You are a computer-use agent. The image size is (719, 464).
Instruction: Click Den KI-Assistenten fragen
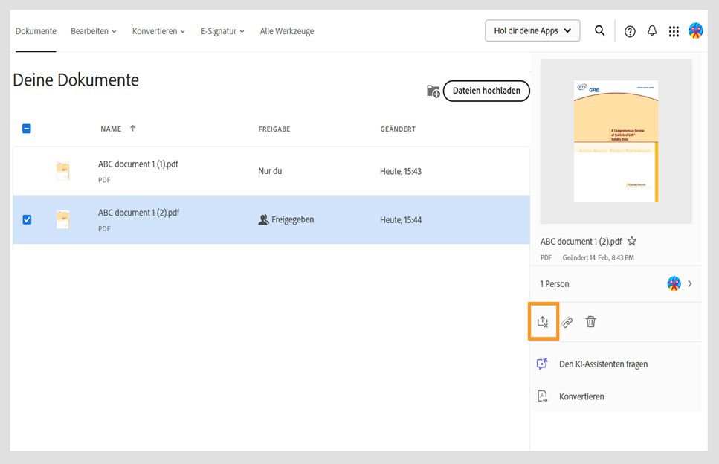603,364
